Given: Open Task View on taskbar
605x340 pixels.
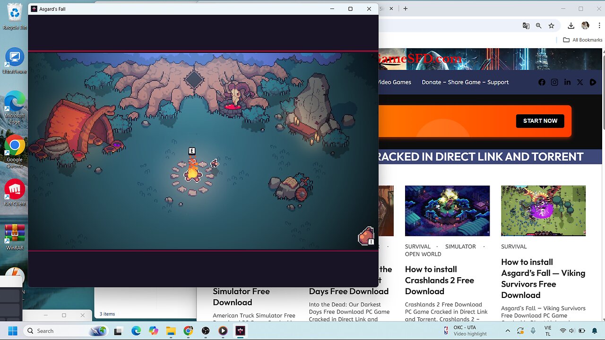Looking at the screenshot, I should tap(119, 331).
